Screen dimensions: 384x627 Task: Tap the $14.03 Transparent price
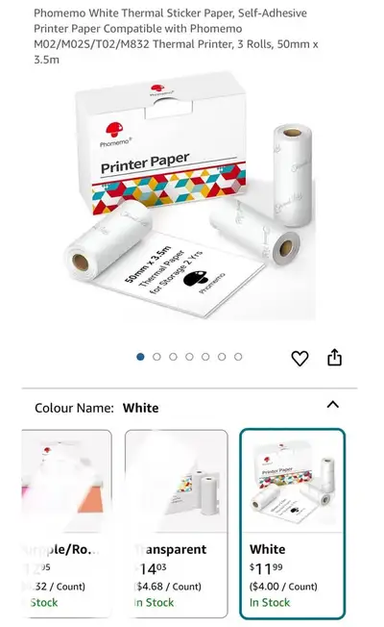click(x=151, y=568)
